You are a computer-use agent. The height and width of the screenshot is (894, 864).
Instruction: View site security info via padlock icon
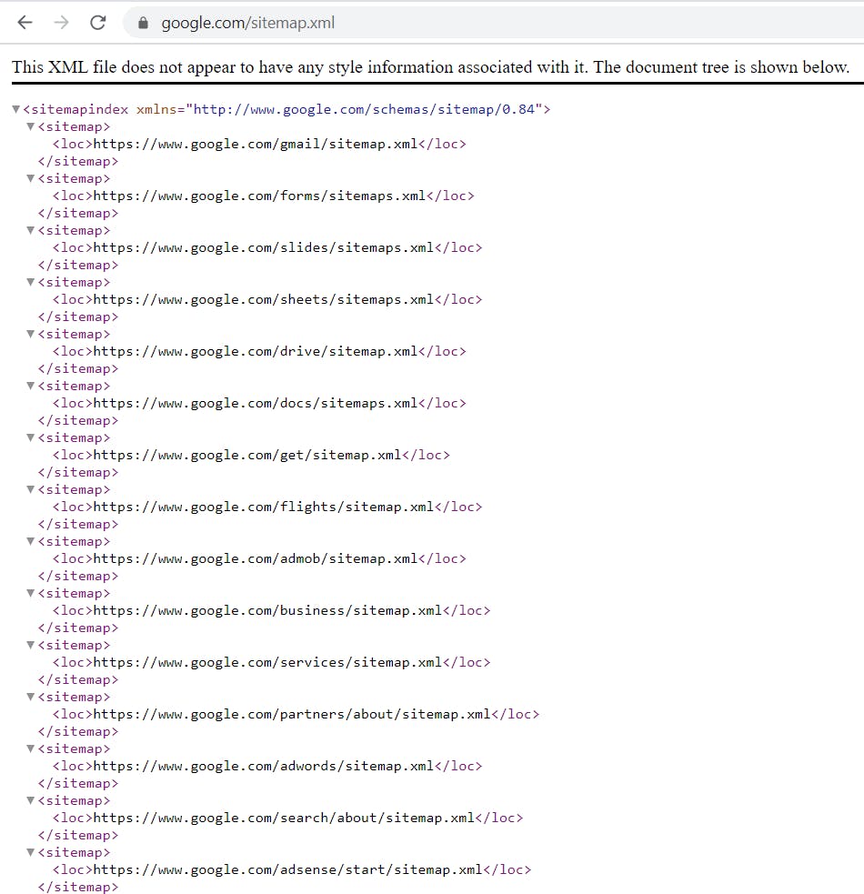143,23
